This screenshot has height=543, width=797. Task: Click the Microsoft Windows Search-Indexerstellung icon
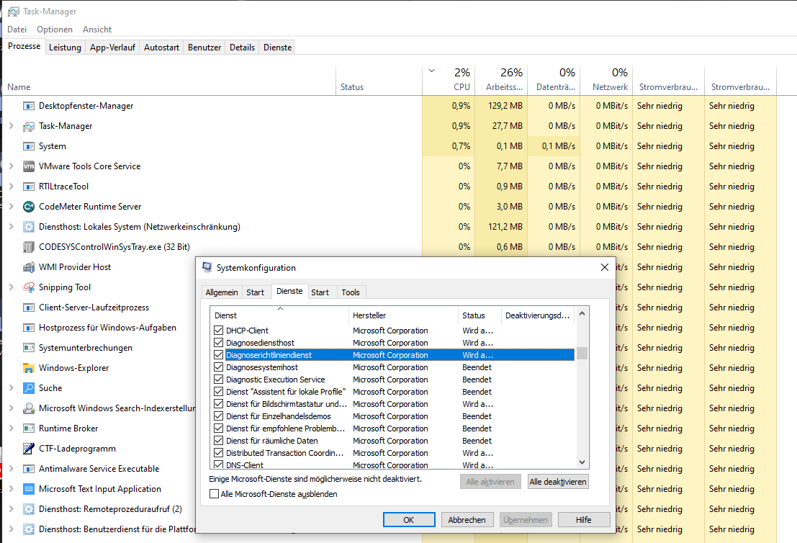click(x=29, y=408)
